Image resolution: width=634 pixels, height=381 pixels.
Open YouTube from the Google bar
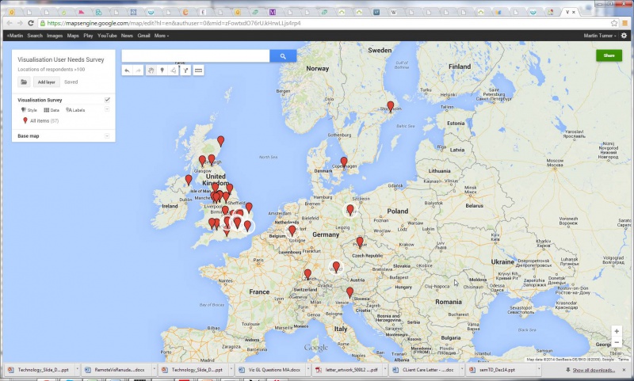click(x=107, y=36)
